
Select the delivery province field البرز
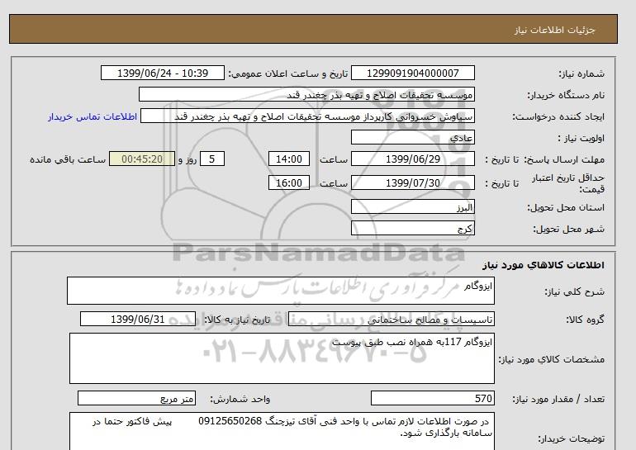[x=412, y=206]
